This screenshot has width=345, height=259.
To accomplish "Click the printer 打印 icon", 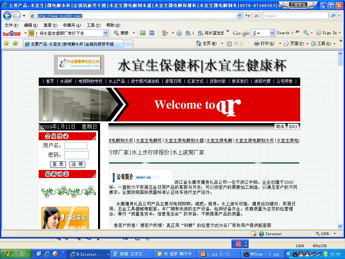I will pos(256,44).
